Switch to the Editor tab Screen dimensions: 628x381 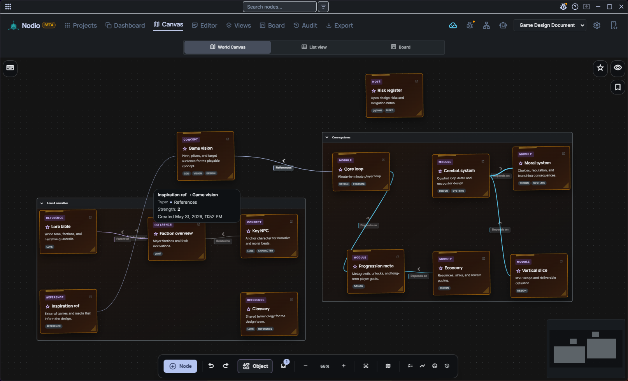(x=205, y=25)
